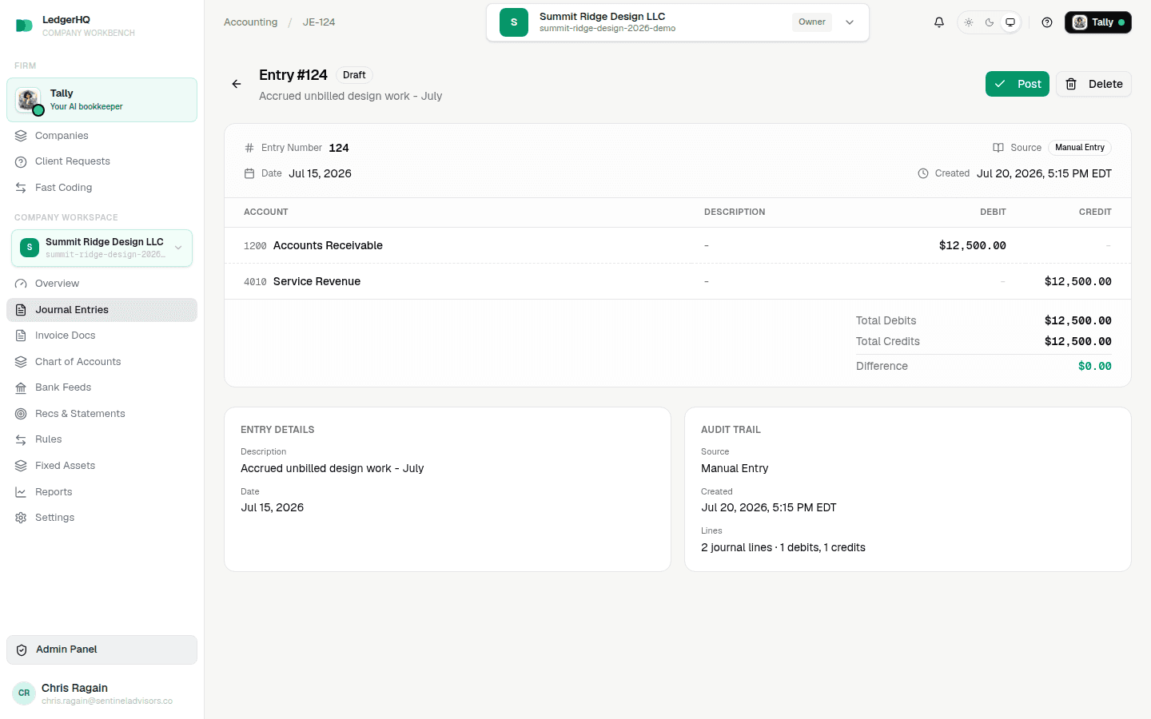Image resolution: width=1151 pixels, height=719 pixels.
Task: Open the Tally assistant button in top bar
Action: pos(1097,22)
